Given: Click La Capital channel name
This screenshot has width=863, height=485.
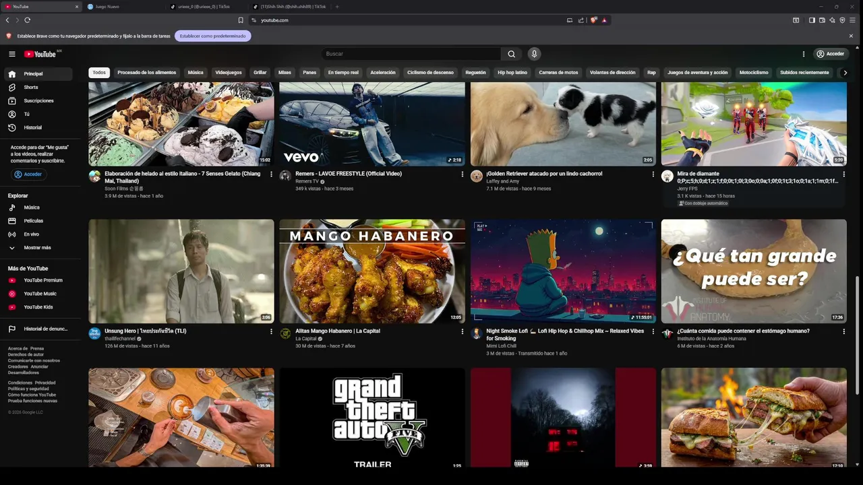Looking at the screenshot, I should coord(306,339).
